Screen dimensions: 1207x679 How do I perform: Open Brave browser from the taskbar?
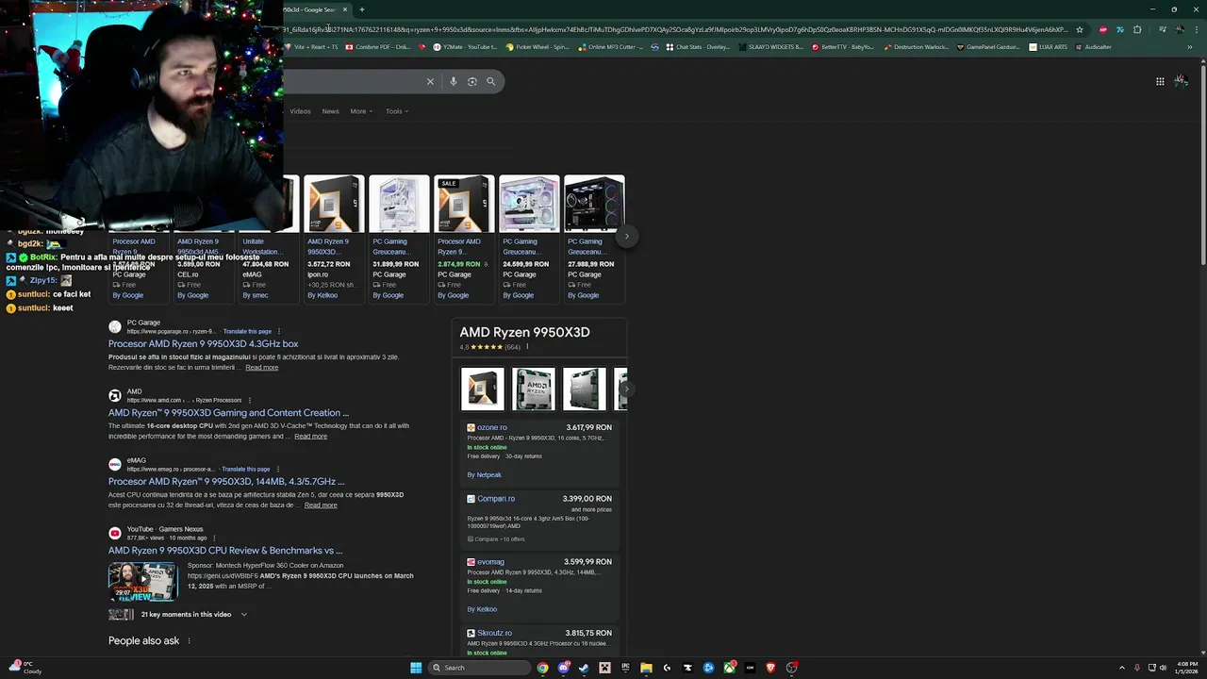[770, 668]
